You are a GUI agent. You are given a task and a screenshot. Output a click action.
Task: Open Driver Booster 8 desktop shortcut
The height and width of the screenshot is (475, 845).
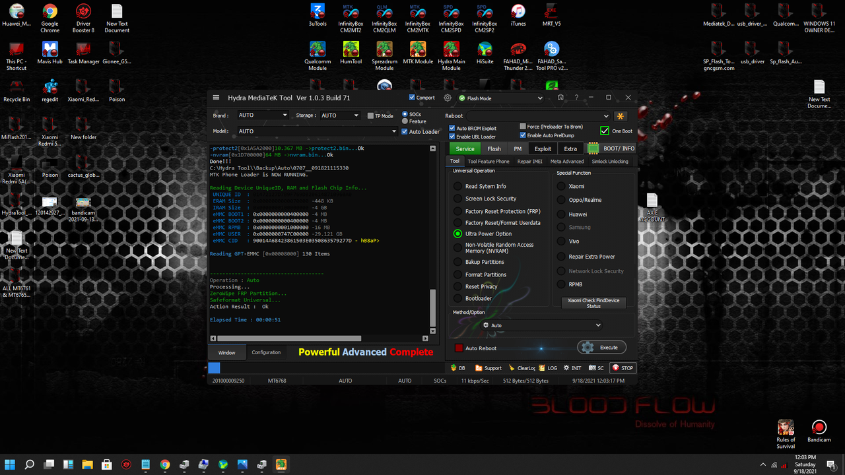(x=83, y=17)
